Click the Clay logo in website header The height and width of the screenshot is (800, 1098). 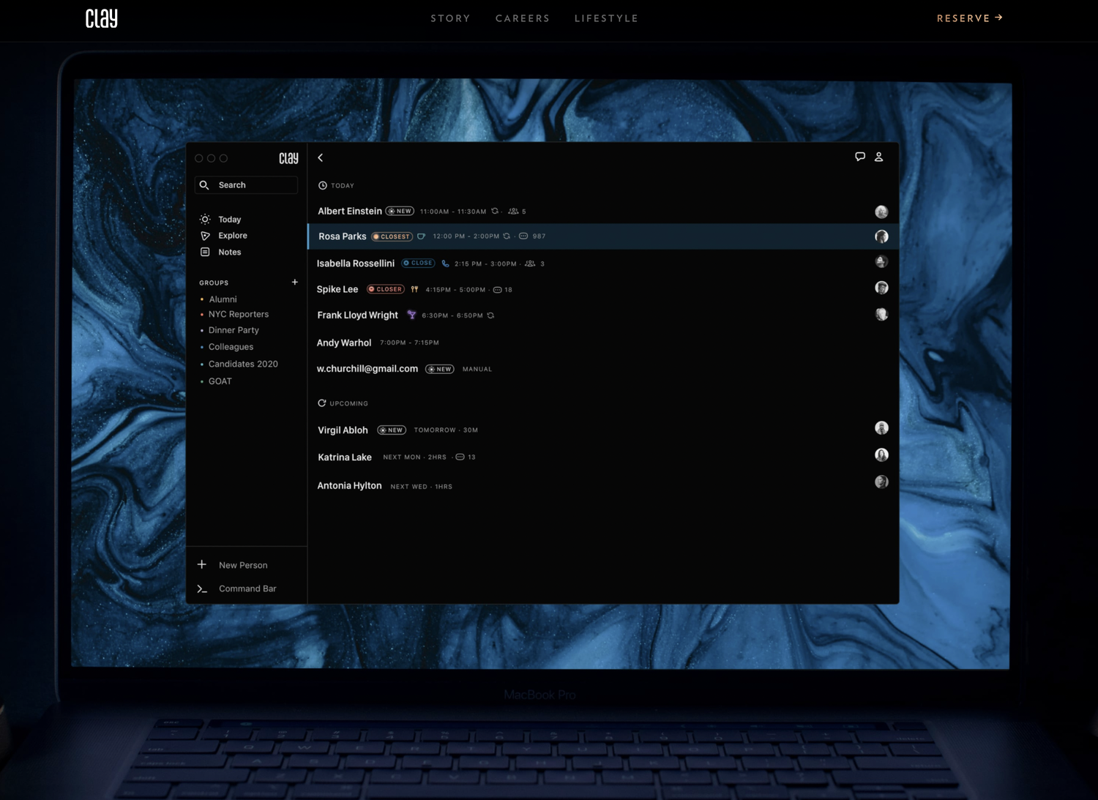(101, 18)
